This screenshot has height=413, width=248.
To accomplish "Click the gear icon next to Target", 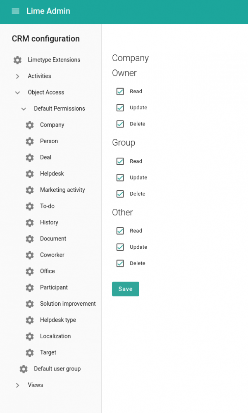I will 30,353.
